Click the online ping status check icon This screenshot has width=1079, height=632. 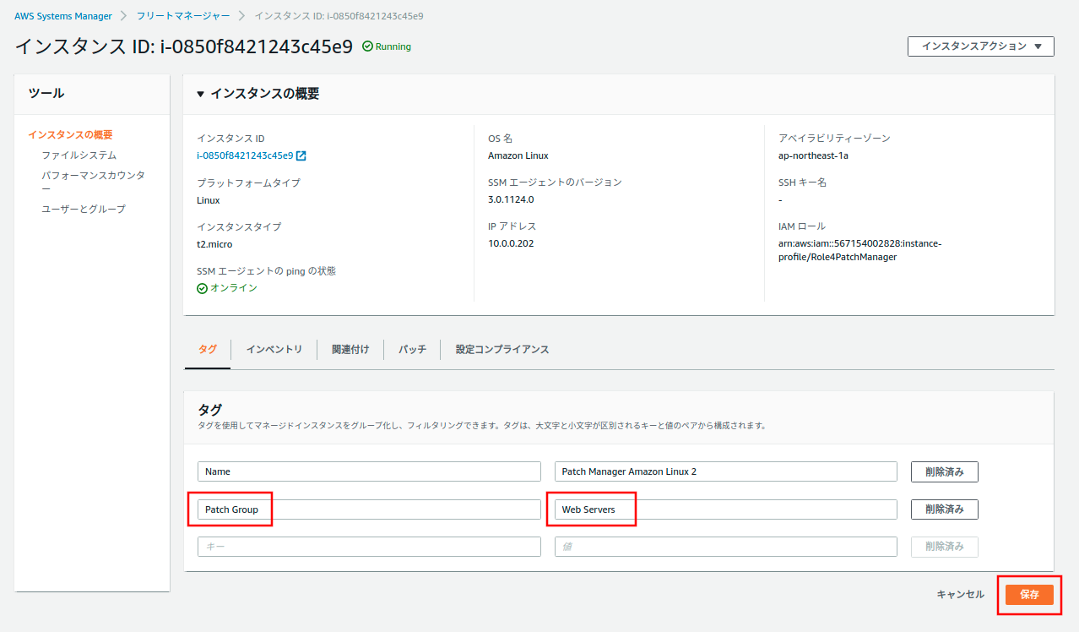[x=202, y=288]
